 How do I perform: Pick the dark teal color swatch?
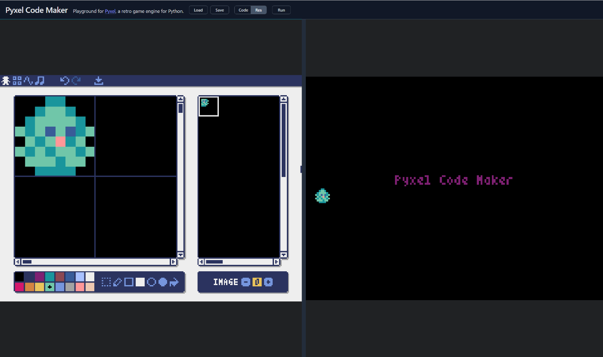pyautogui.click(x=50, y=277)
